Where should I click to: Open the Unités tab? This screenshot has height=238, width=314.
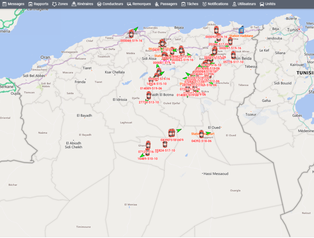tap(268, 4)
